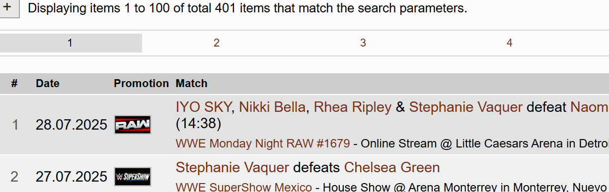The width and height of the screenshot is (609, 192).
Task: Click the 28.07.2025 date cell
Action: [72, 125]
